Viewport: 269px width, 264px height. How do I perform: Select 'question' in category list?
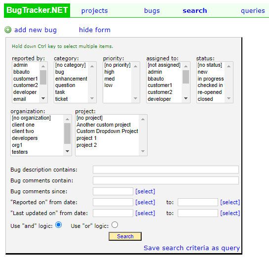tap(71, 85)
